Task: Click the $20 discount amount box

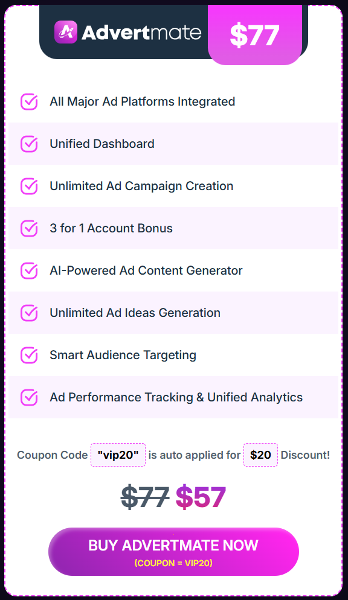Action: coord(261,455)
